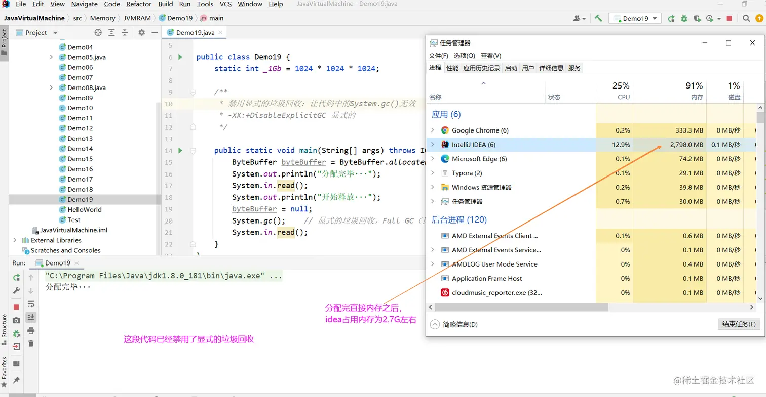Start debugging with the green bug icon
Screen dimensions: 766x397
click(684, 18)
